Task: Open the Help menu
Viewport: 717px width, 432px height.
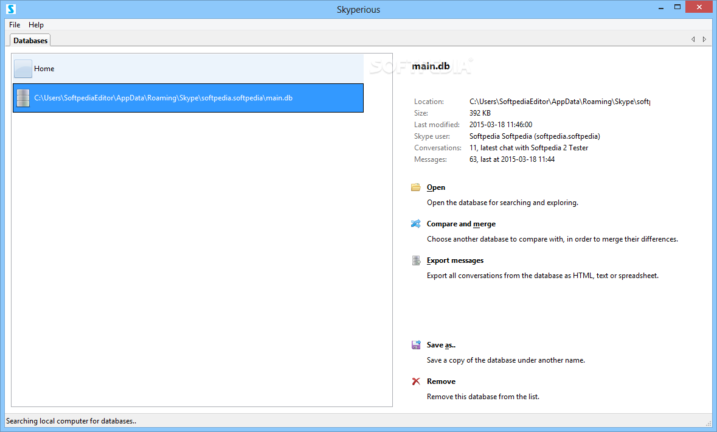Action: (x=36, y=25)
